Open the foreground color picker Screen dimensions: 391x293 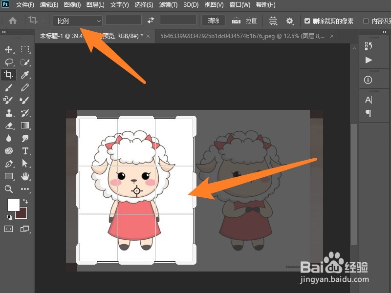(14, 205)
